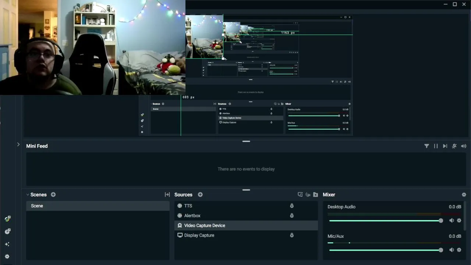Open Desktop Audio source settings gear
This screenshot has width=471, height=265.
(459, 220)
